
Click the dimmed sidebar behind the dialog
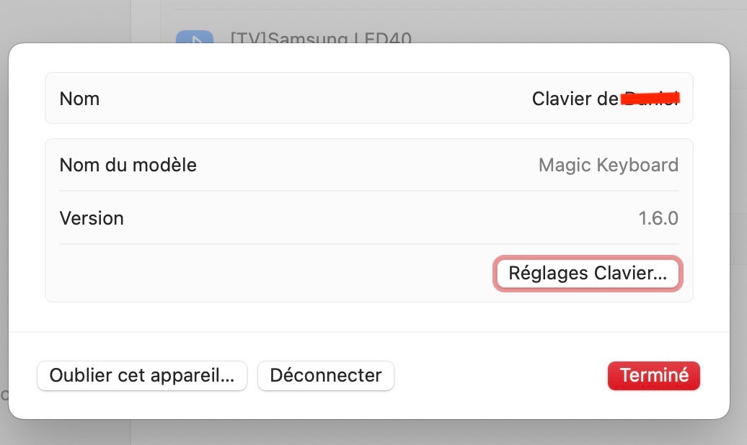click(x=65, y=20)
